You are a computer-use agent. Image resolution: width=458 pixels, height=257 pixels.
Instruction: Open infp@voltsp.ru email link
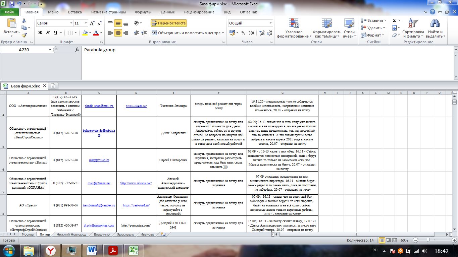pyautogui.click(x=99, y=160)
